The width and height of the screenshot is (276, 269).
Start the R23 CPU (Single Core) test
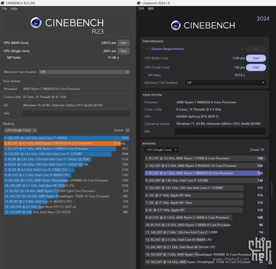pos(124,51)
